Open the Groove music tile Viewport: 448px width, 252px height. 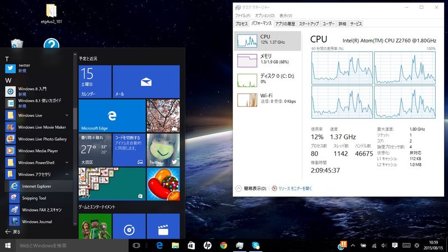129,226
